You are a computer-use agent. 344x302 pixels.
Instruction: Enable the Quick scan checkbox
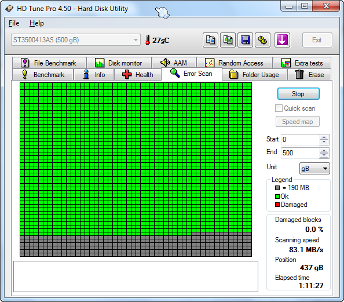(x=279, y=108)
